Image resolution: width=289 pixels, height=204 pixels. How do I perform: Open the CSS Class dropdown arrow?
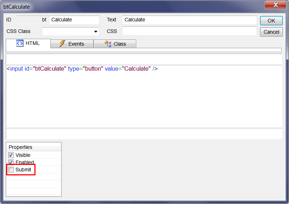point(96,32)
